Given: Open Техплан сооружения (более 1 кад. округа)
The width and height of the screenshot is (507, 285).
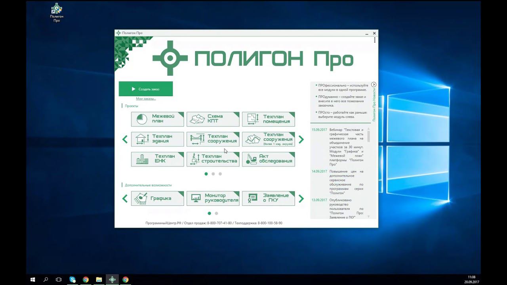Looking at the screenshot, I should pos(269,139).
